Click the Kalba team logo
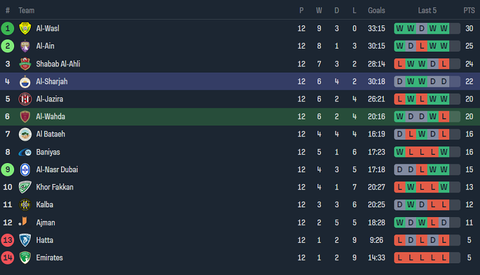This screenshot has width=480, height=275. click(25, 205)
